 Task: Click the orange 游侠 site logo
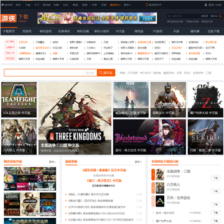click(x=9, y=18)
